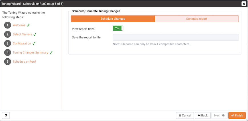Click the green checkmark next to Select Servers
Screen dimensions: 248x121
(35, 34)
